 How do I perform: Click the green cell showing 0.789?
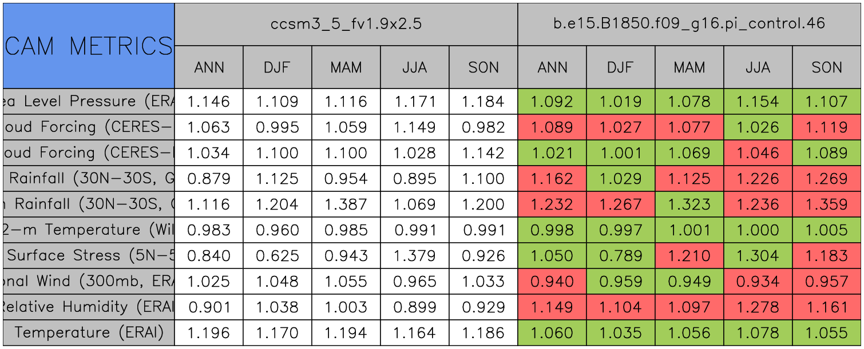coord(620,255)
